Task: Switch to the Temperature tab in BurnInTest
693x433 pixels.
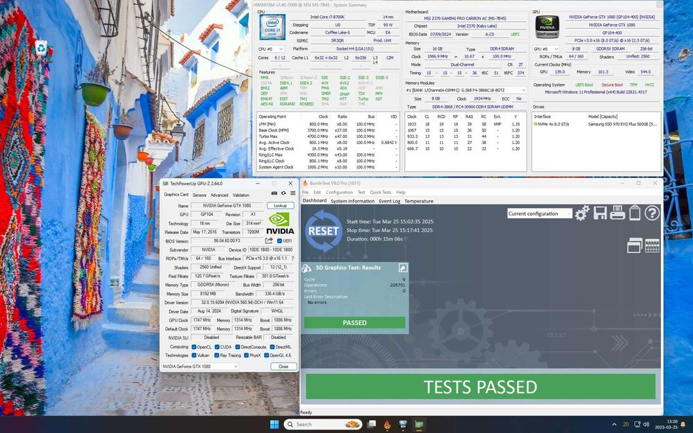Action: coord(419,201)
